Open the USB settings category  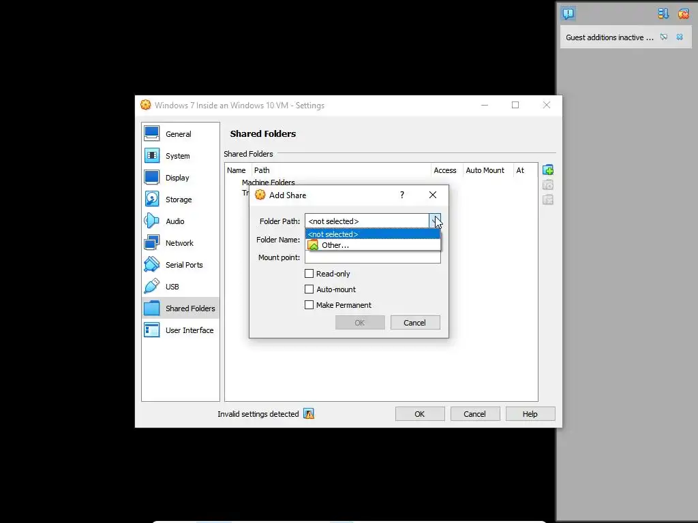point(180,287)
